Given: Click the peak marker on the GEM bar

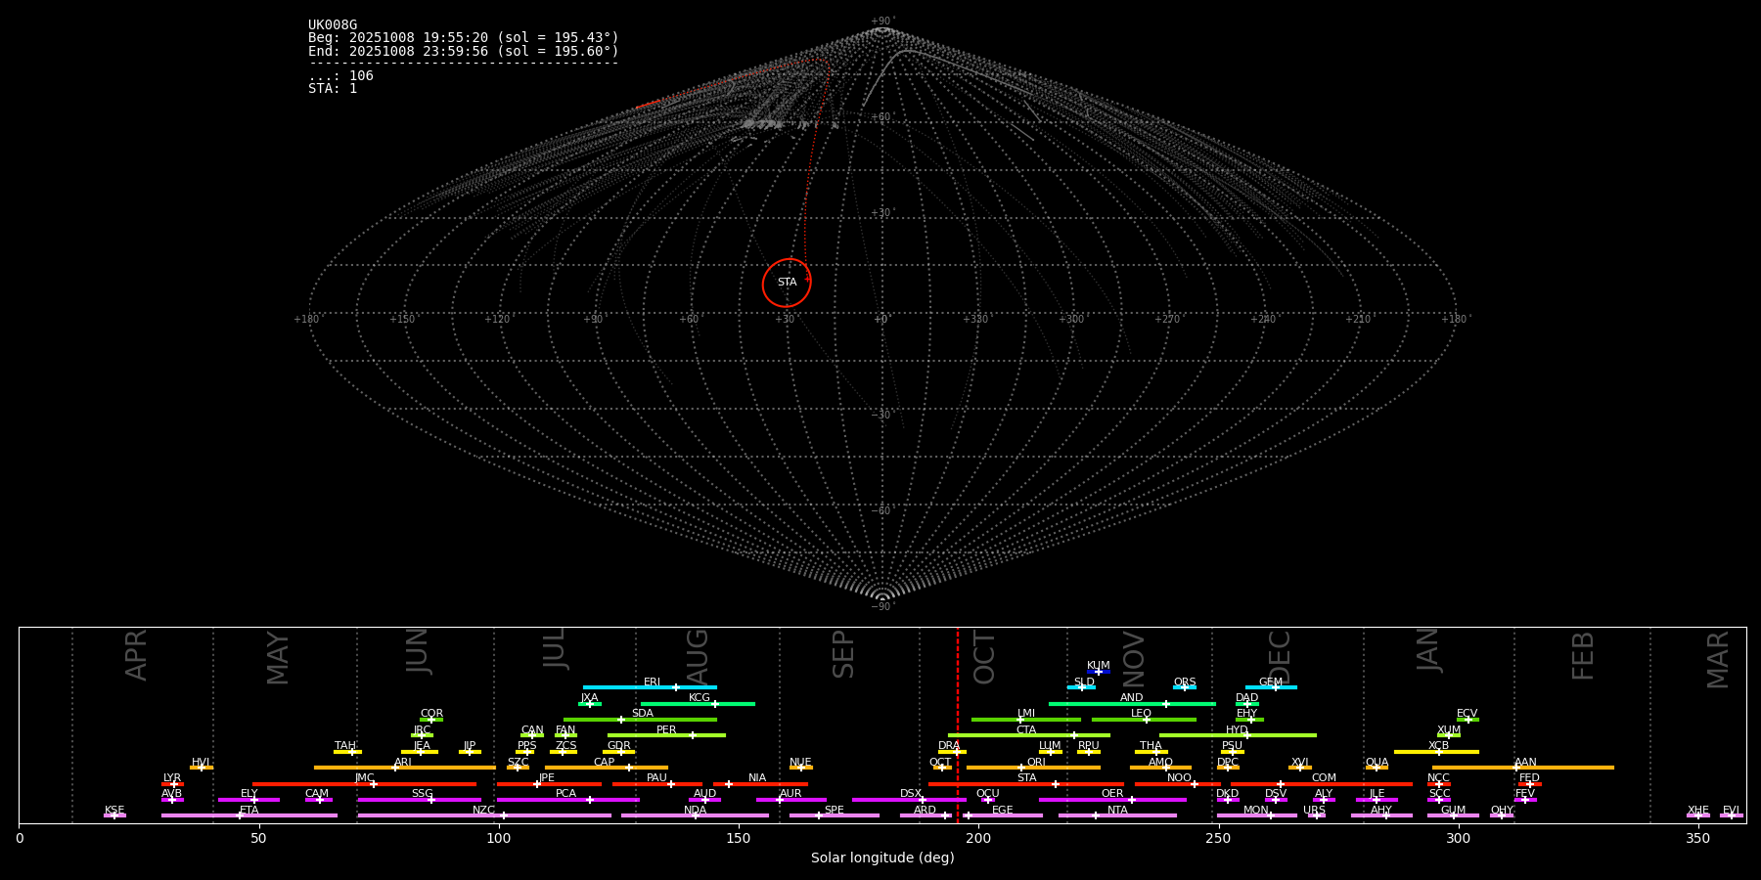Looking at the screenshot, I should (1275, 687).
